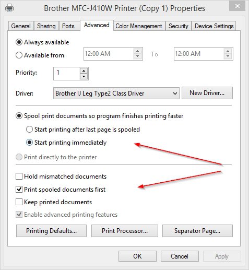This screenshot has width=249, height=270.
Task: Click the printer icon in title bar
Action: pyautogui.click(x=9, y=8)
